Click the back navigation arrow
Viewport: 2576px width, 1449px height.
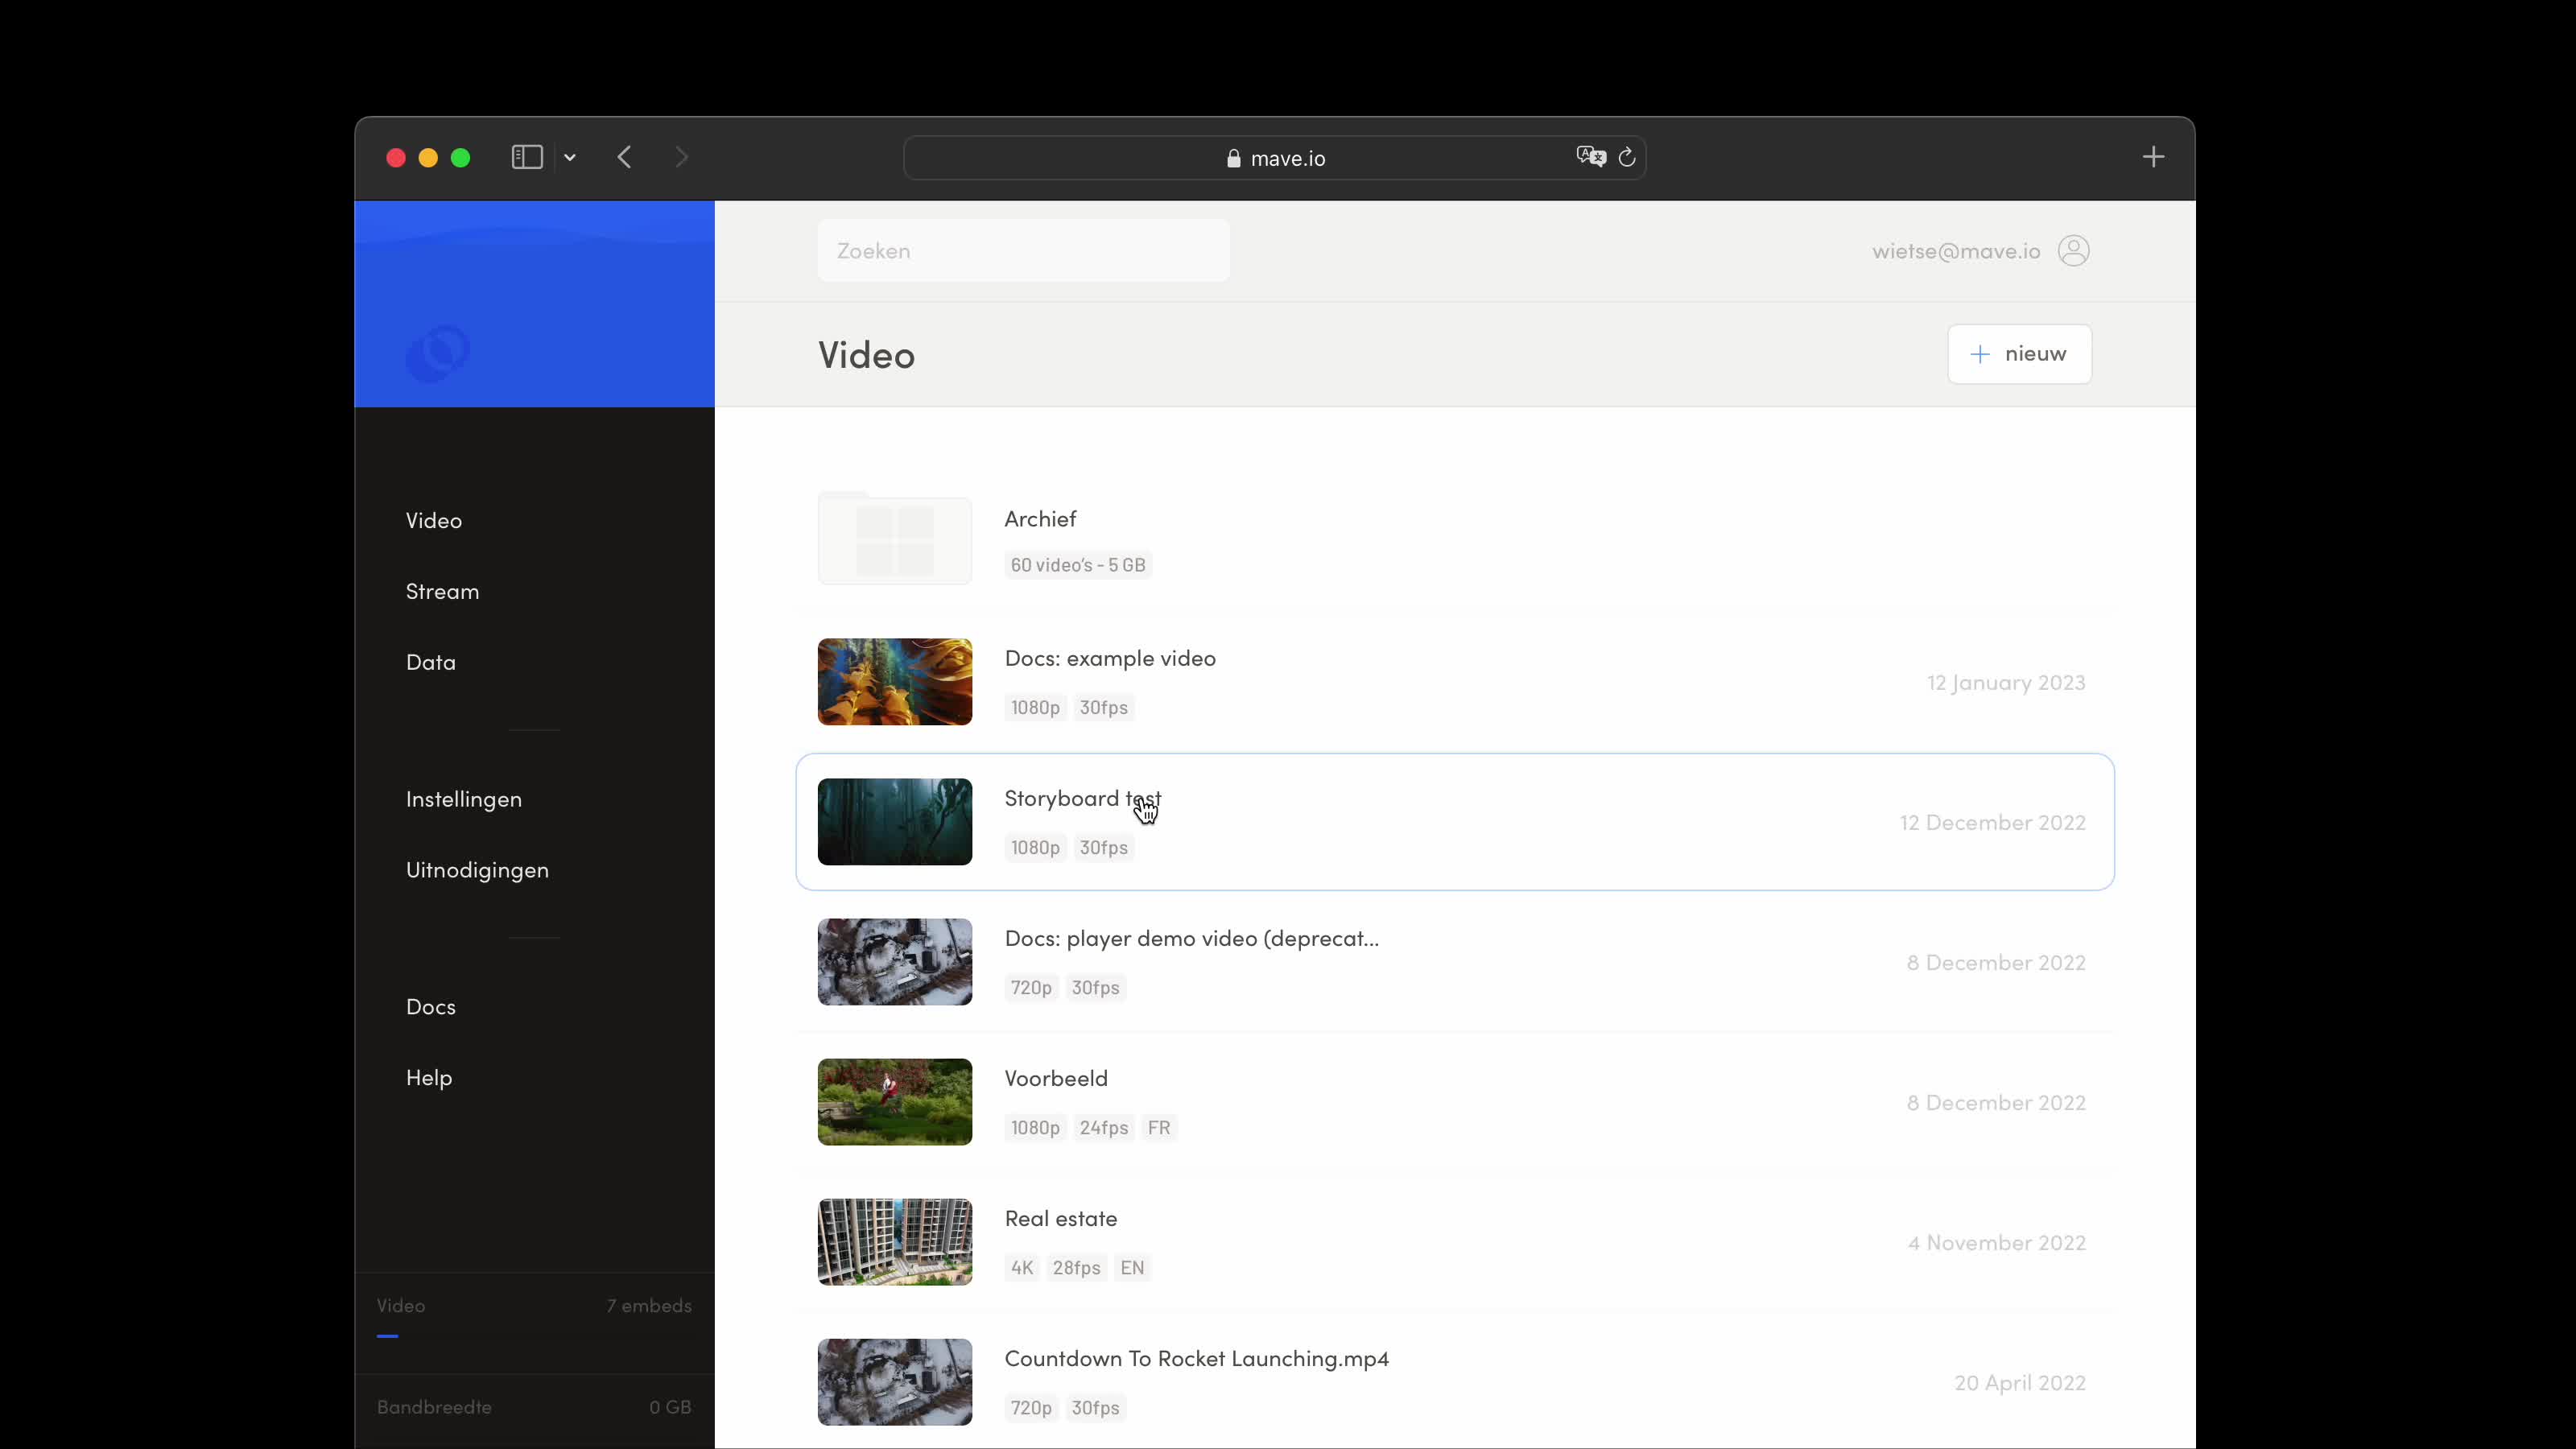624,157
